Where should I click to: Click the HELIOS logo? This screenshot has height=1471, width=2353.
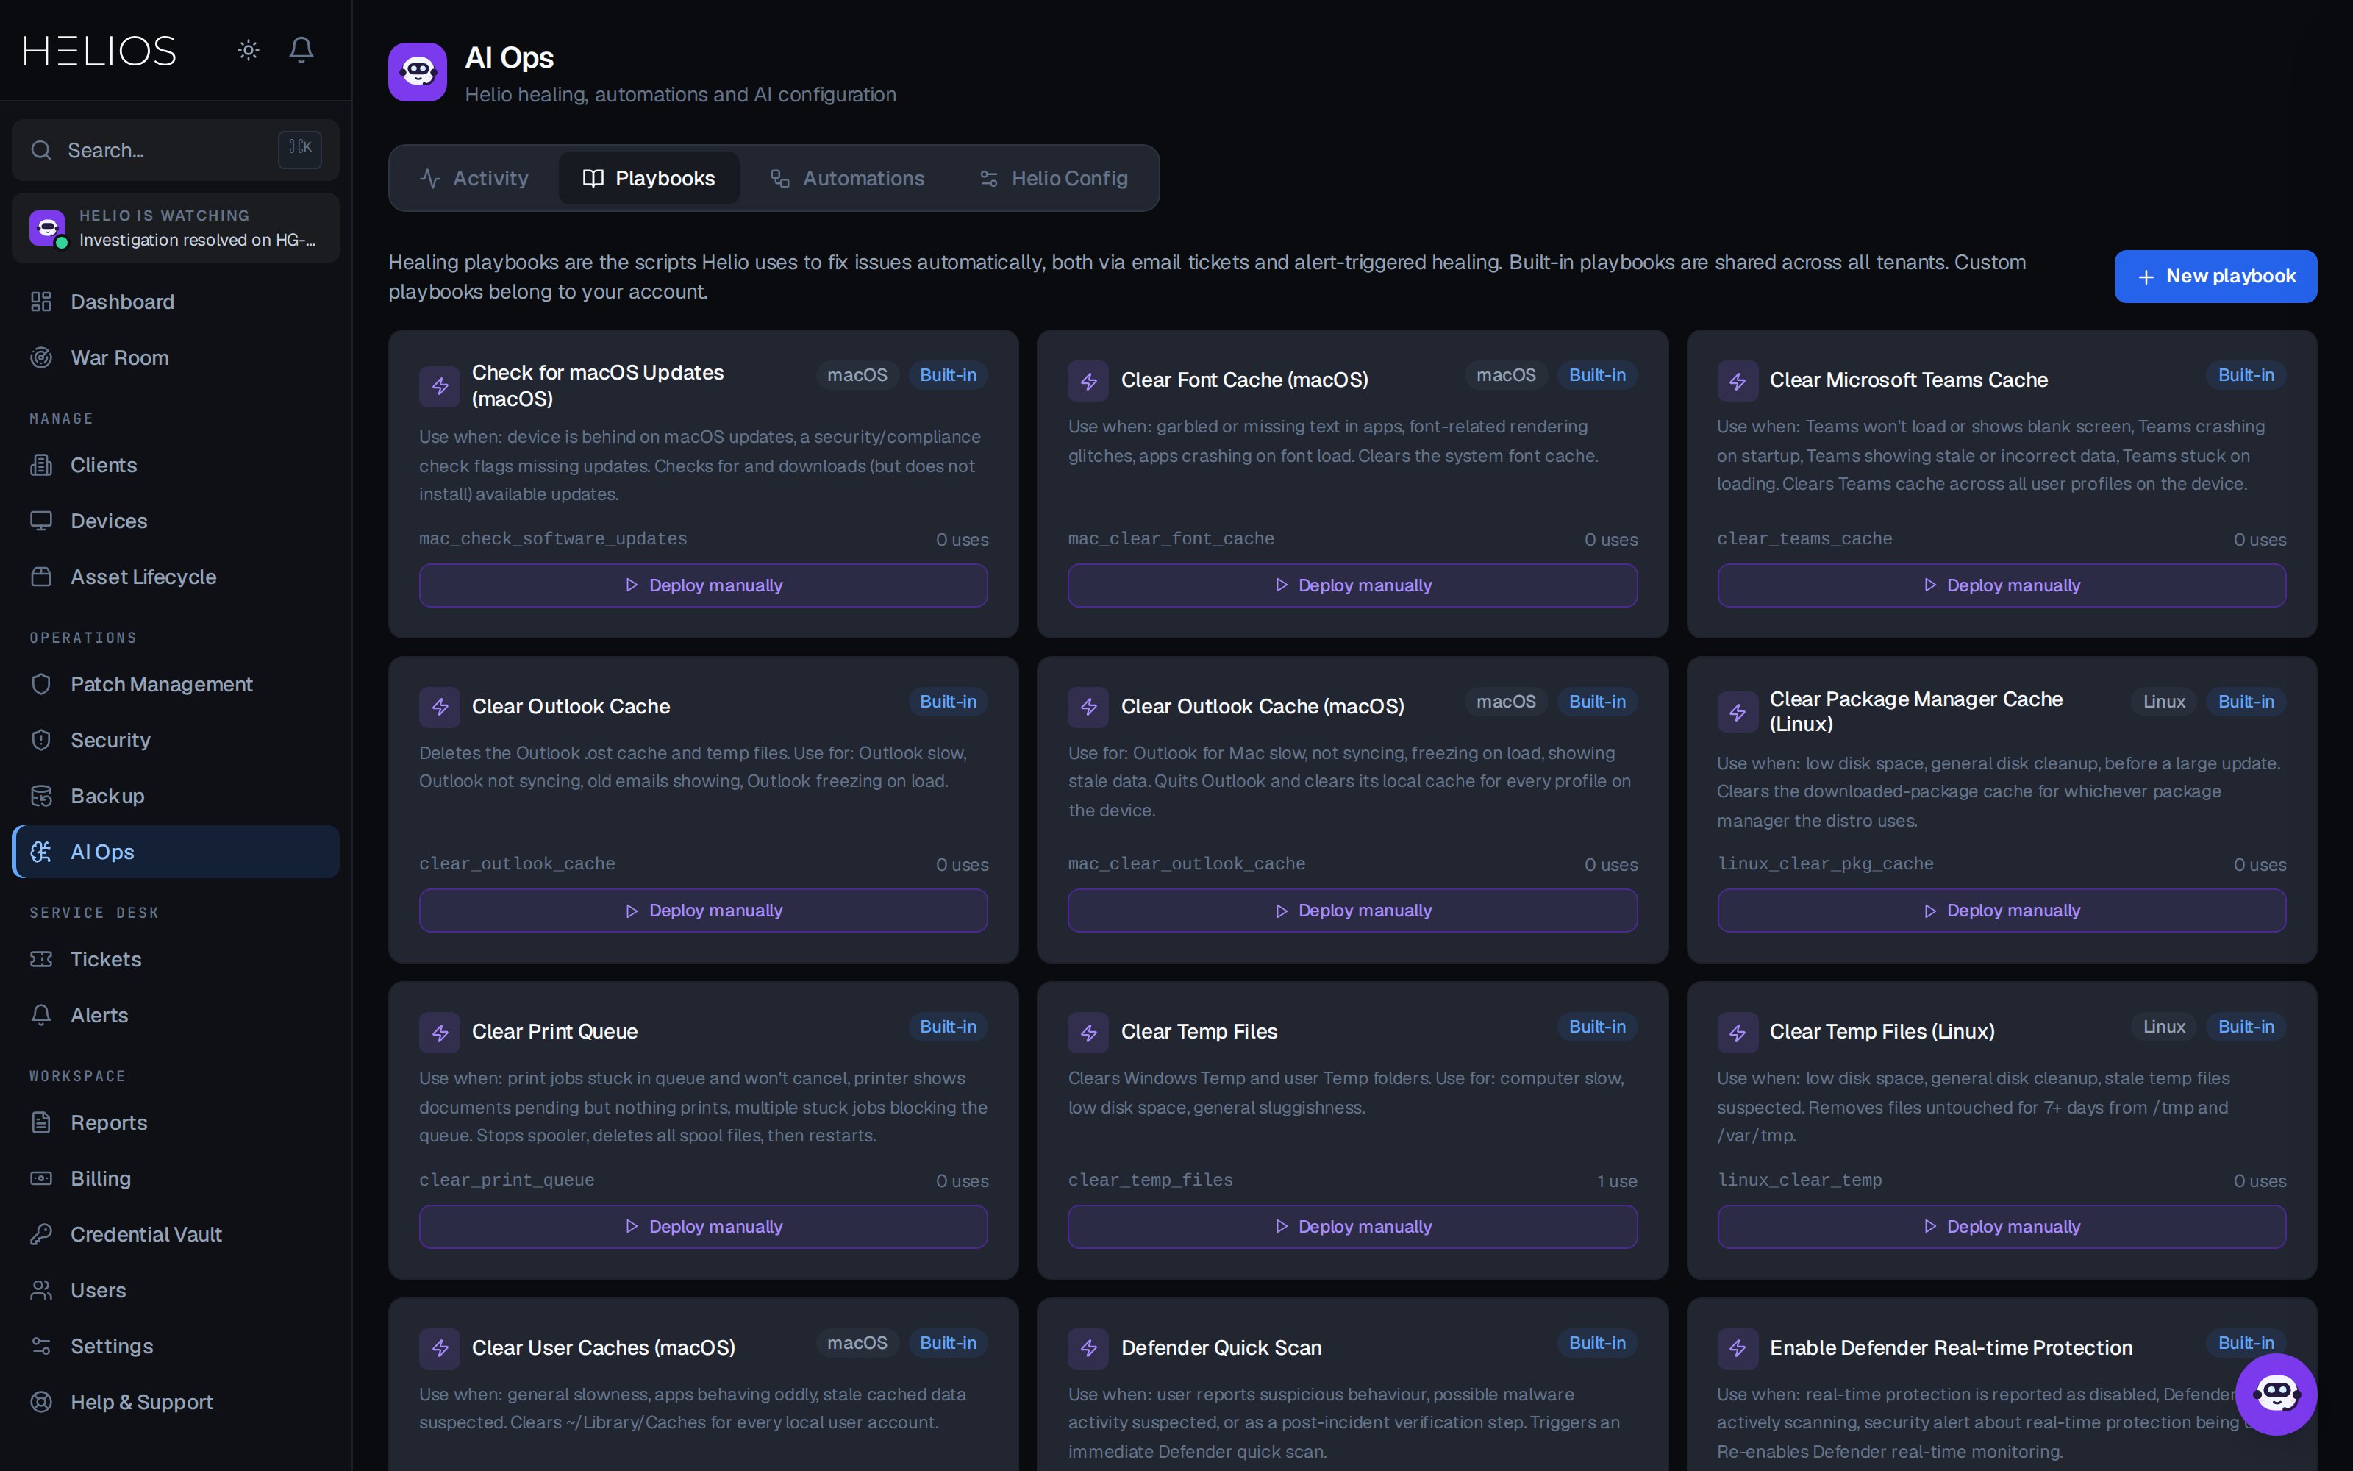click(x=100, y=51)
